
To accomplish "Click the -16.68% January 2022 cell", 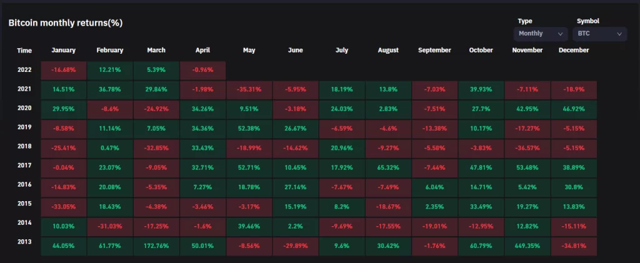I will click(x=64, y=71).
